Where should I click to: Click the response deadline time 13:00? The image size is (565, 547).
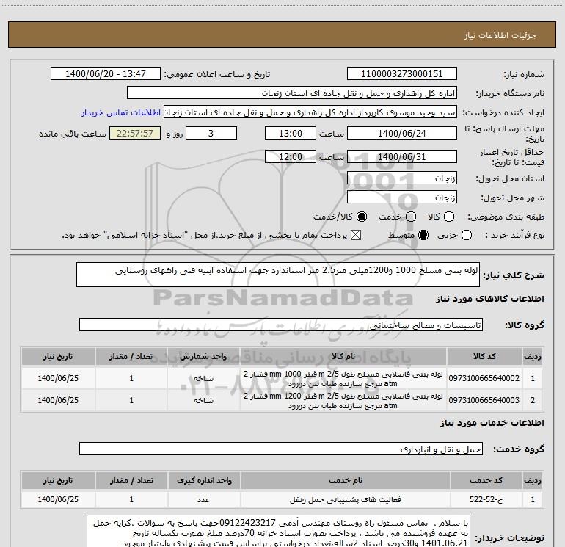pos(291,133)
